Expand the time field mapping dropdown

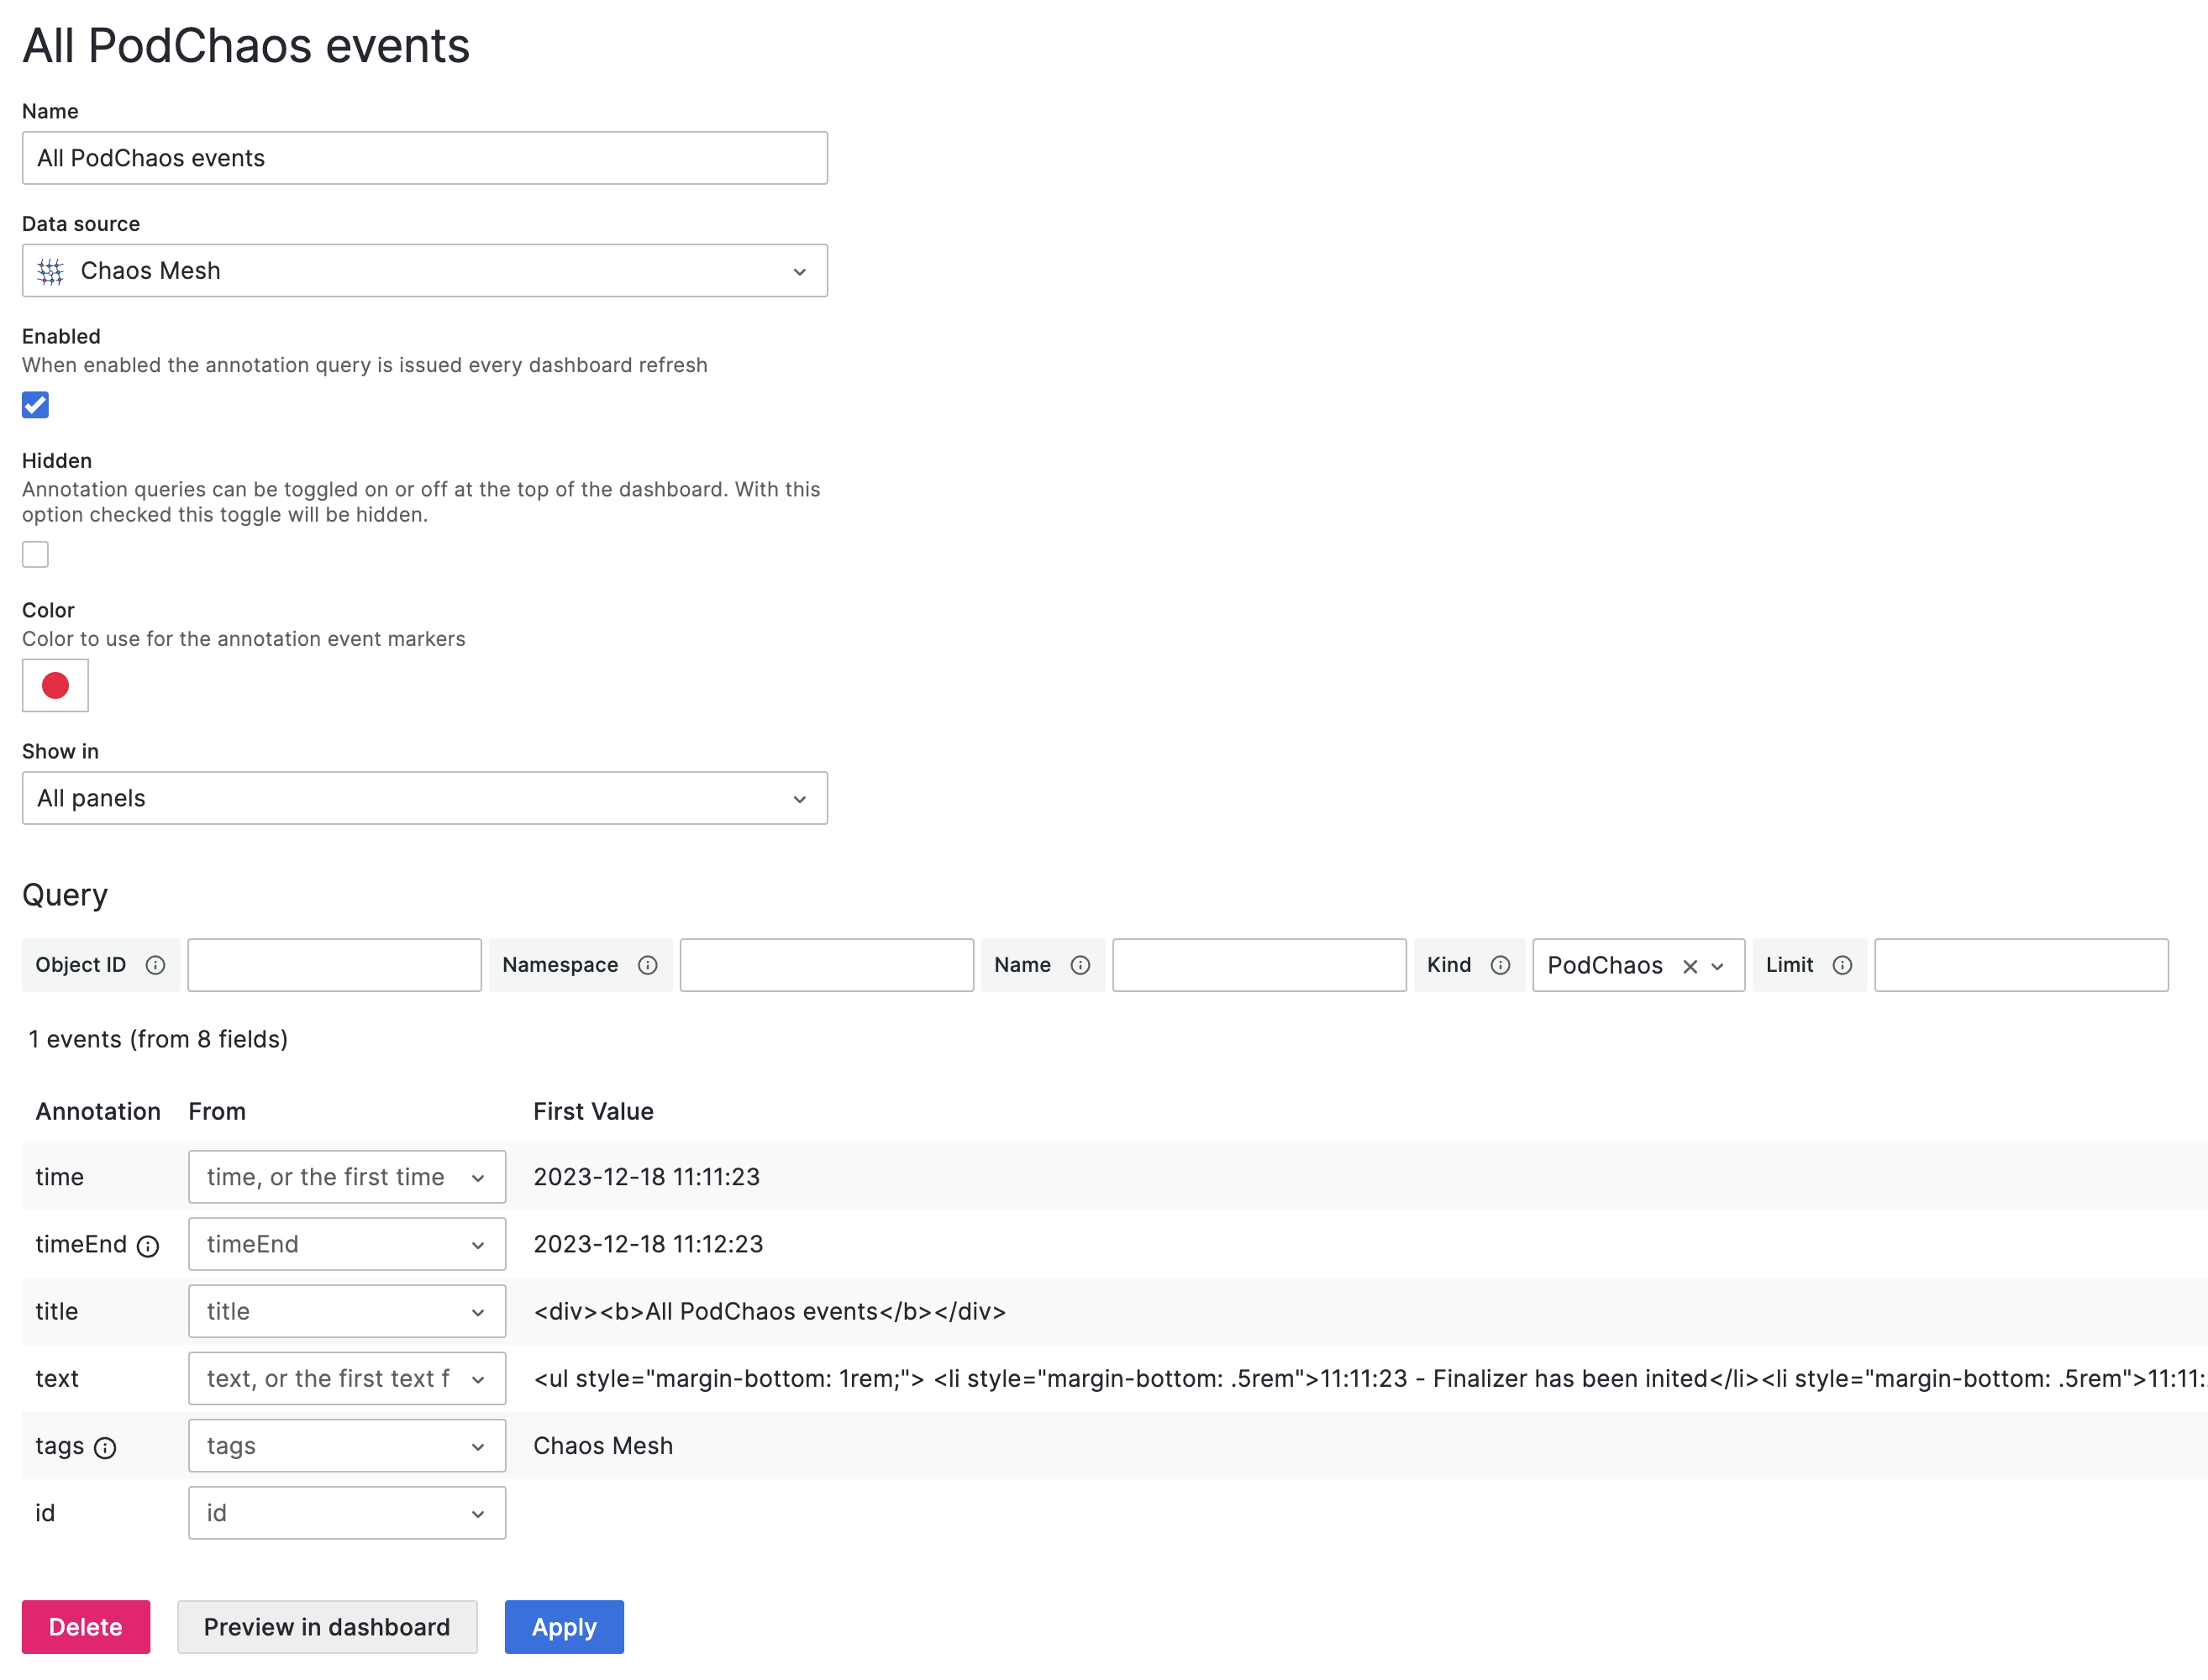(x=346, y=1177)
